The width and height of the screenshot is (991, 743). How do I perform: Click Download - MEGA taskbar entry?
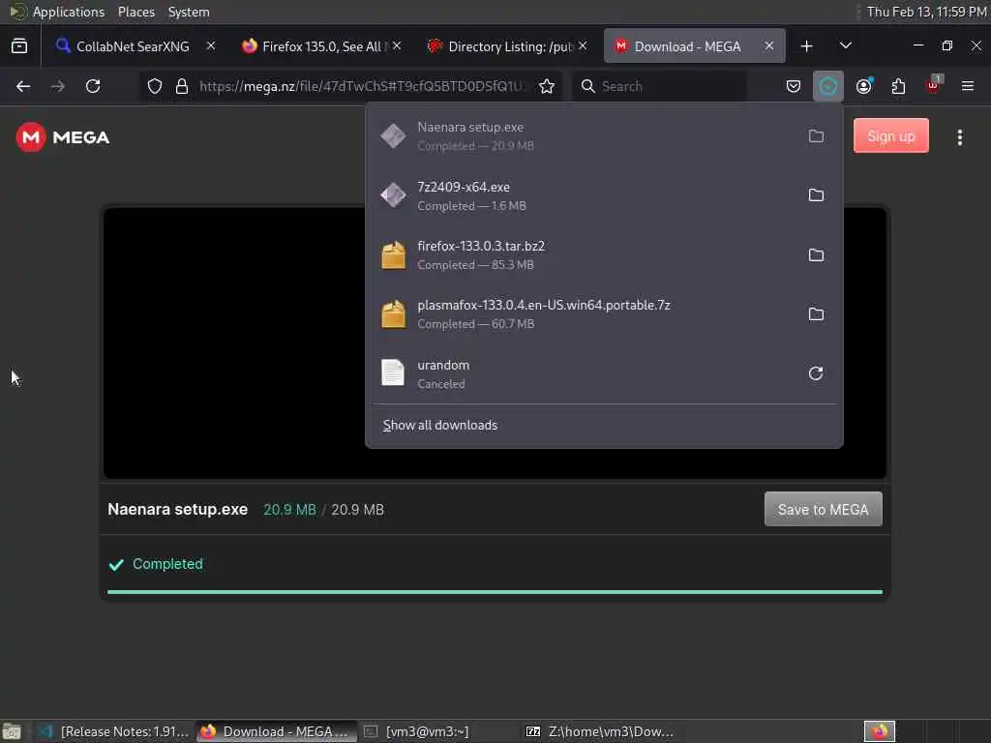[x=276, y=731]
